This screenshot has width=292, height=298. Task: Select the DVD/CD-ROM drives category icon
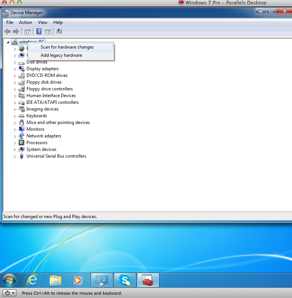coord(21,75)
